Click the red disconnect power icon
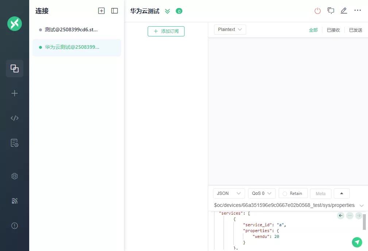This screenshot has height=251, width=368. (318, 11)
